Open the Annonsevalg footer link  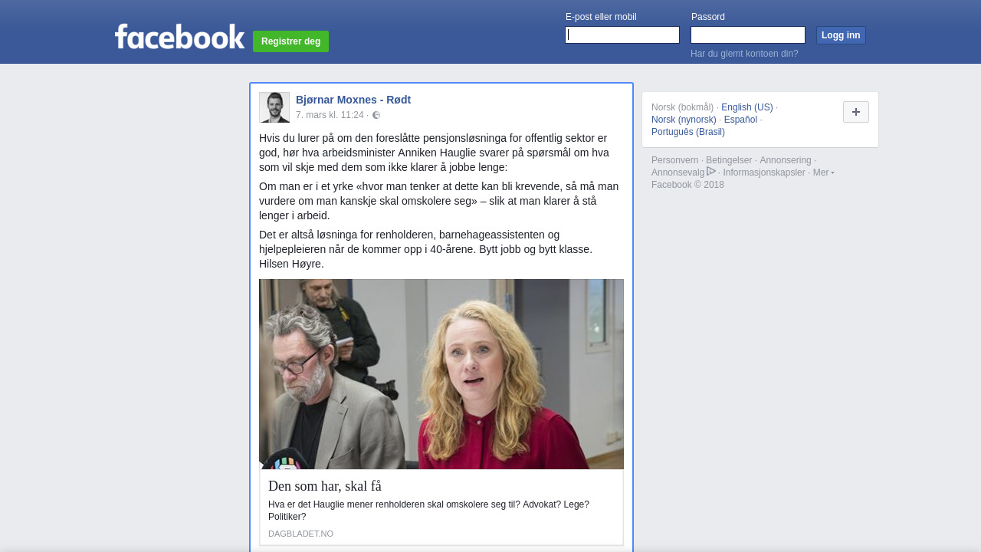(x=678, y=172)
